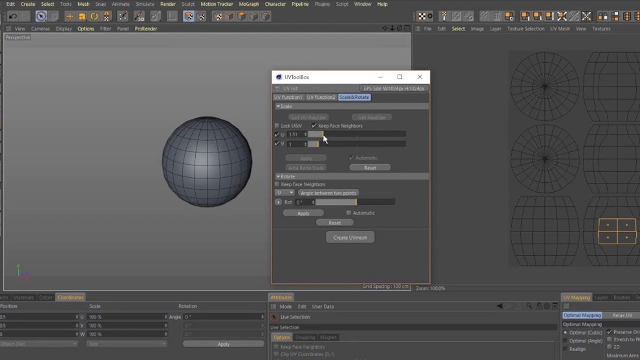Switch to UV Function2 tab

[321, 97]
